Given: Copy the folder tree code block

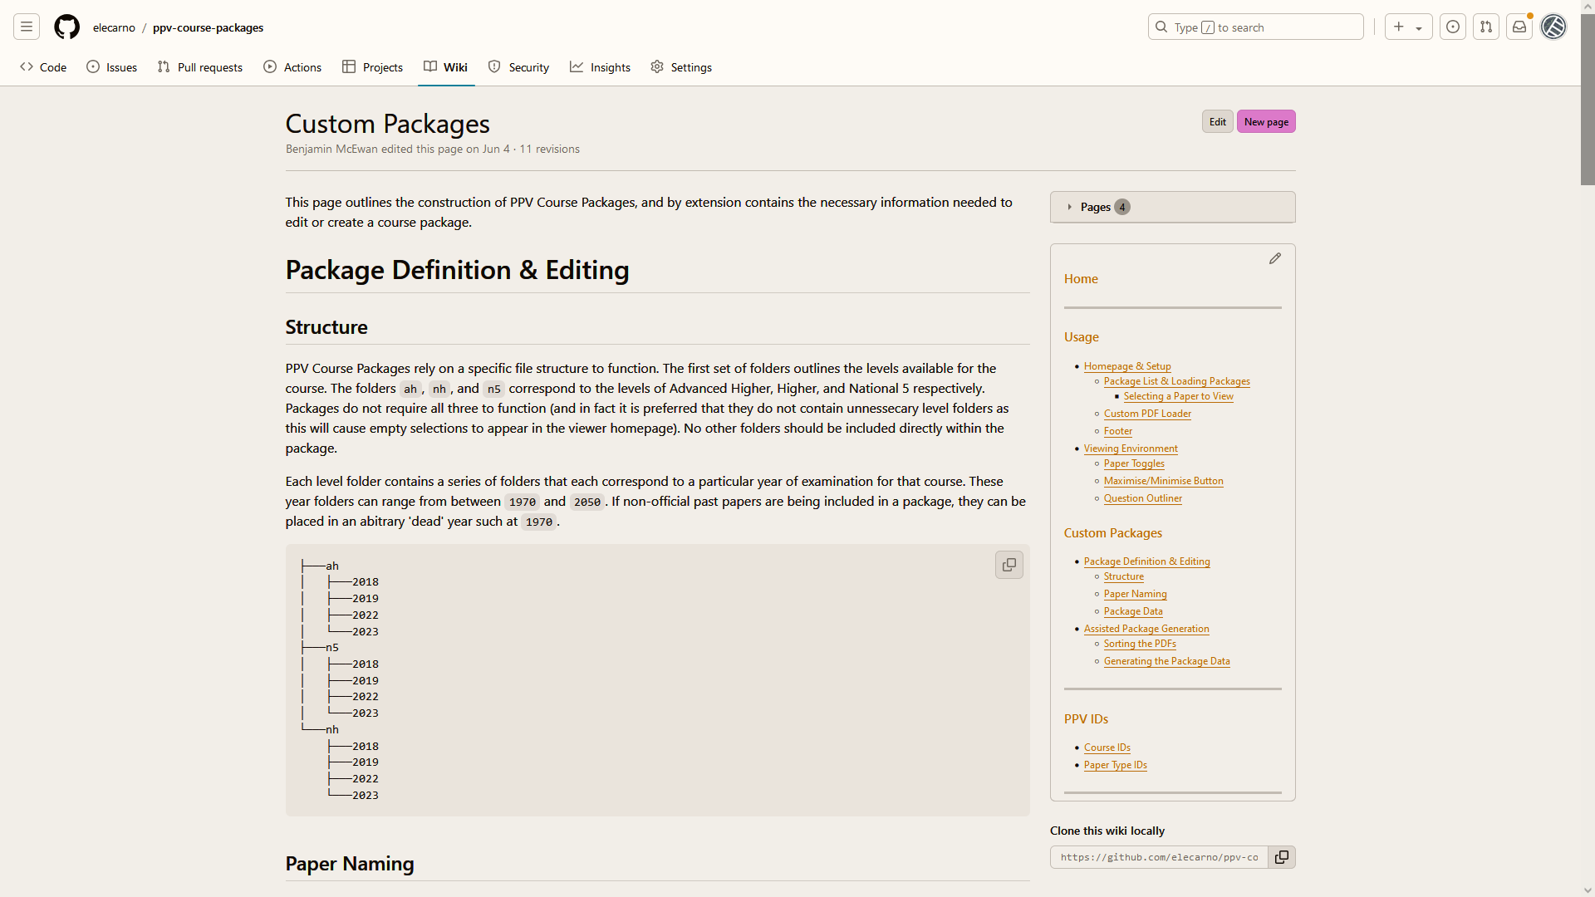Looking at the screenshot, I should click(1009, 565).
